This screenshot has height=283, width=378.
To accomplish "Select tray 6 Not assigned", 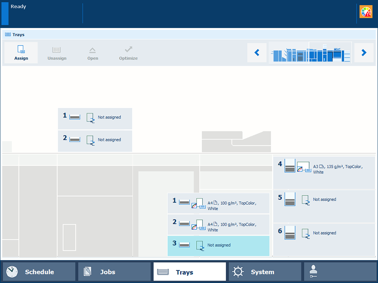I will 324,239.
